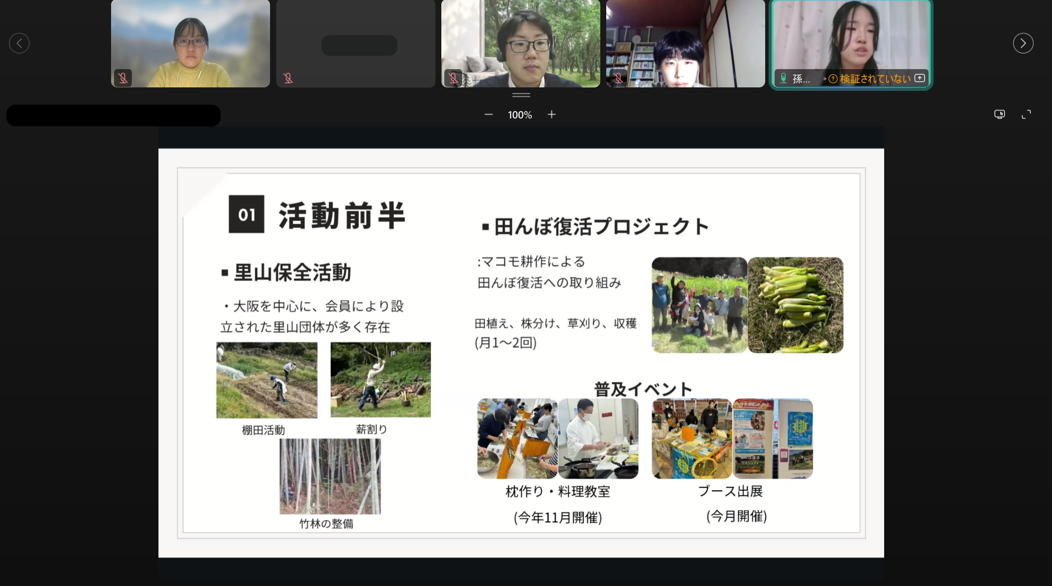Click muted mic icon on camera-off participant tile
The image size is (1052, 586).
pos(288,78)
